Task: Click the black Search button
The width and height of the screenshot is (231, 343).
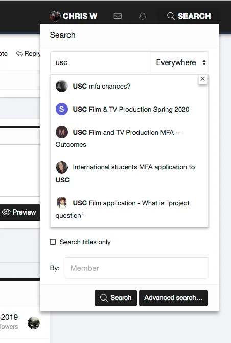Action: click(115, 298)
